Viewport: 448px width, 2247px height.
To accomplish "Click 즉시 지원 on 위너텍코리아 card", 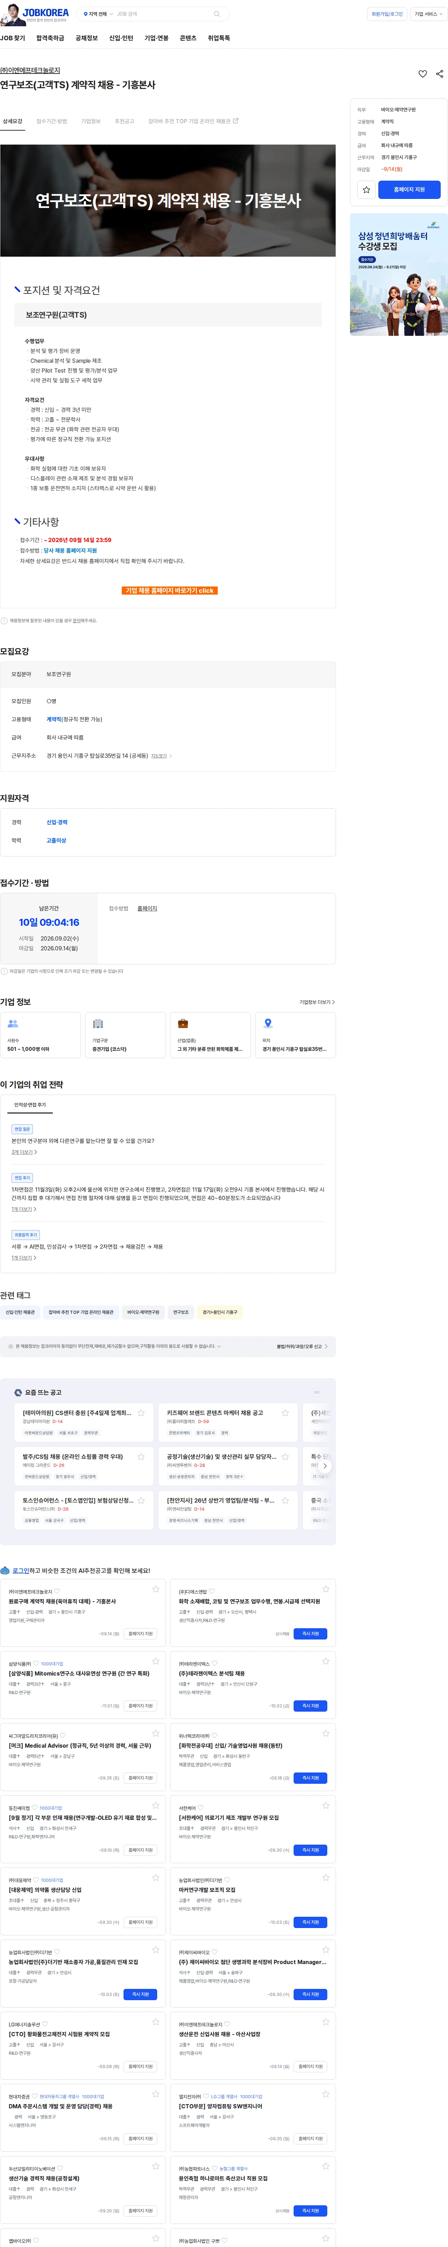I will click(310, 1778).
